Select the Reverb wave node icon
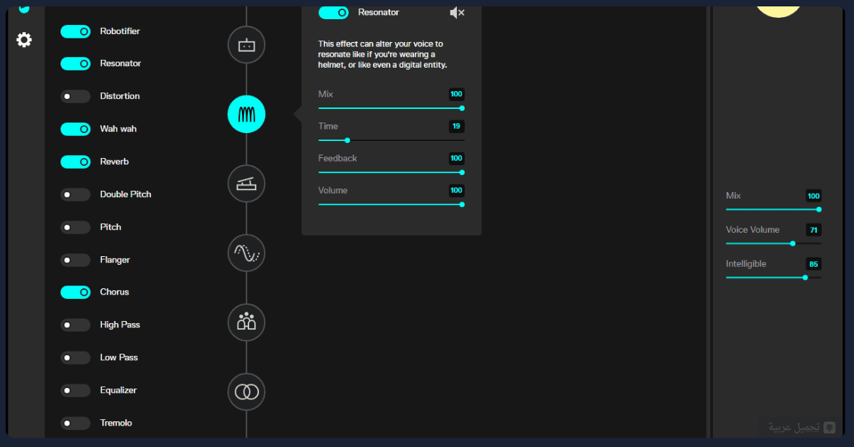854x447 pixels. 246,253
